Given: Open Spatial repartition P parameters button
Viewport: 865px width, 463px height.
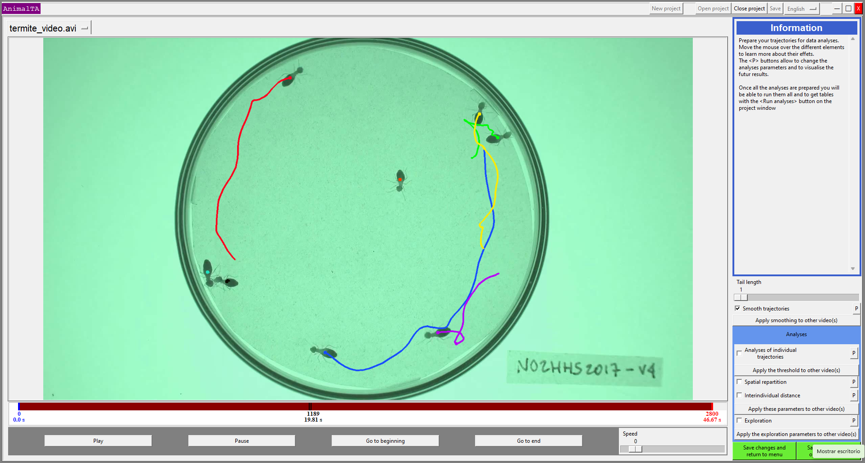Looking at the screenshot, I should [854, 382].
